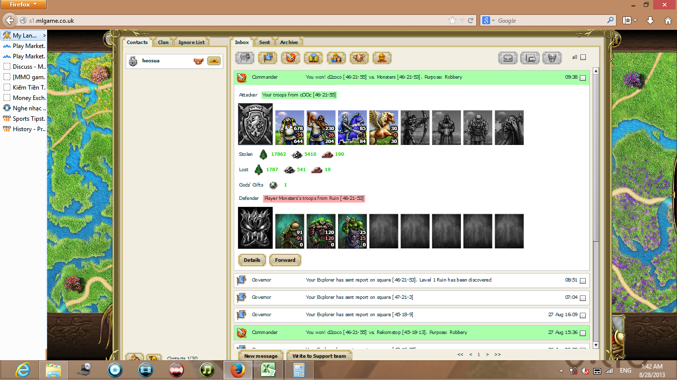Open the Inbox tab
Screen dimensions: 677x380
click(x=242, y=42)
